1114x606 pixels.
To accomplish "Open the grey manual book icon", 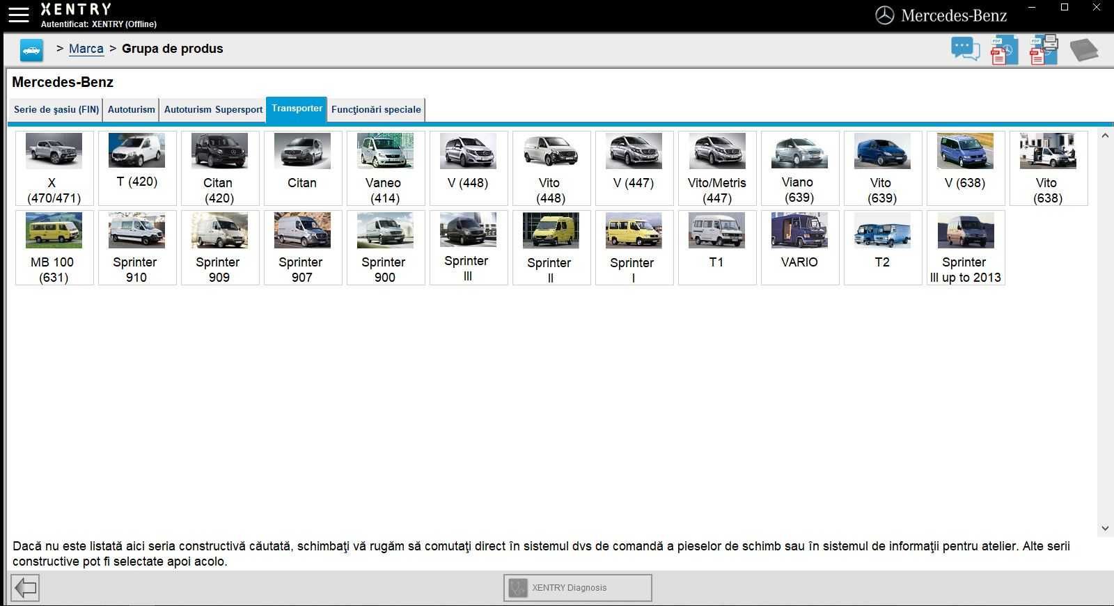I will click(x=1083, y=50).
